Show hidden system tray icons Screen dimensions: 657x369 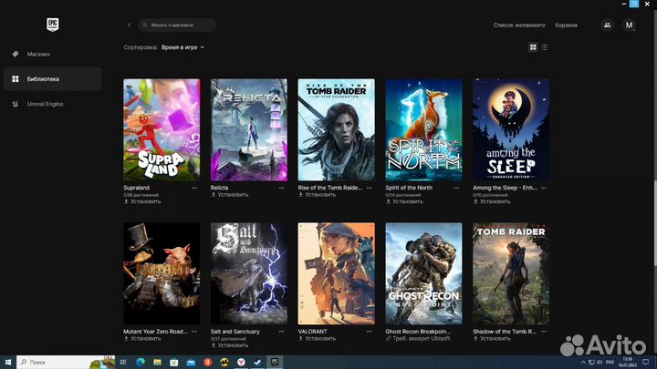coord(583,363)
